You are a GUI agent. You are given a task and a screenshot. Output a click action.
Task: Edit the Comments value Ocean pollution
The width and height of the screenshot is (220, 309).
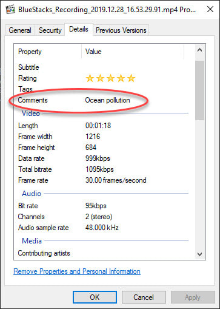(x=107, y=100)
